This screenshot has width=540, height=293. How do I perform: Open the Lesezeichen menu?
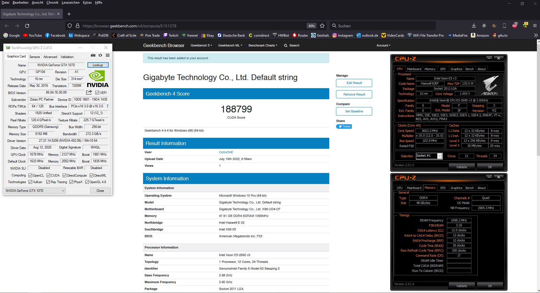71,3
